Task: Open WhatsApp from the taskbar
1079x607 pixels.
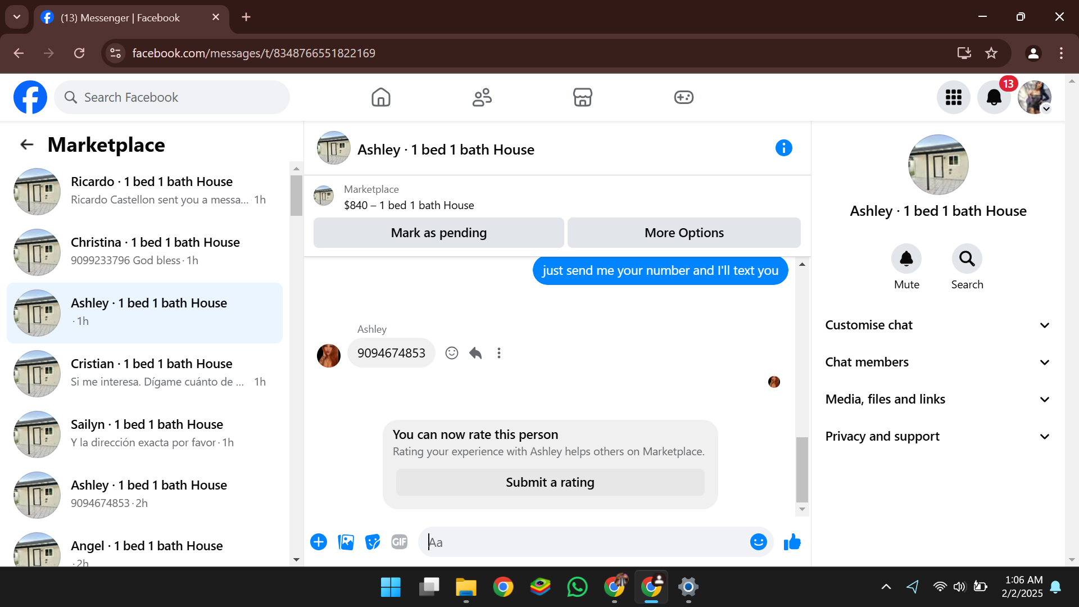Action: (577, 587)
